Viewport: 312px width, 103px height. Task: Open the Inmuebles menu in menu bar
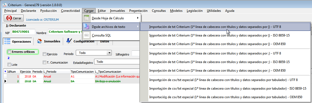pos(117,11)
